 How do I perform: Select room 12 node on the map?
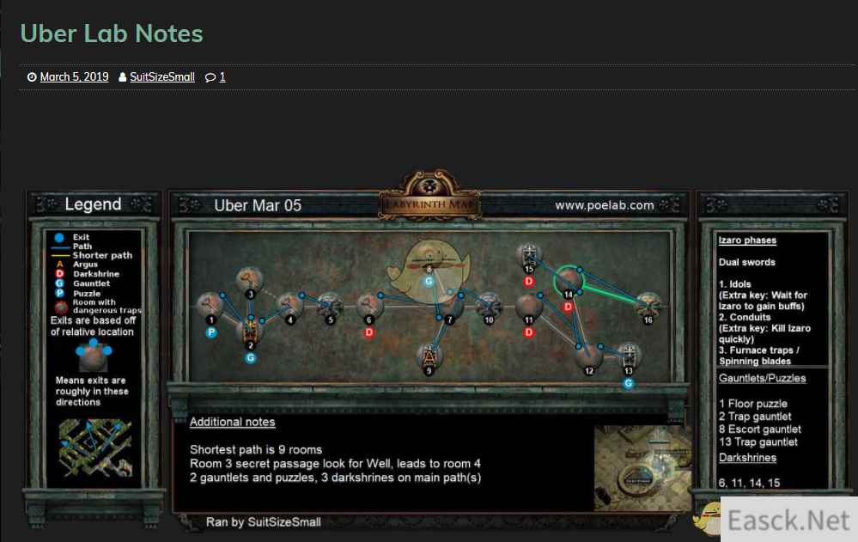coord(589,356)
